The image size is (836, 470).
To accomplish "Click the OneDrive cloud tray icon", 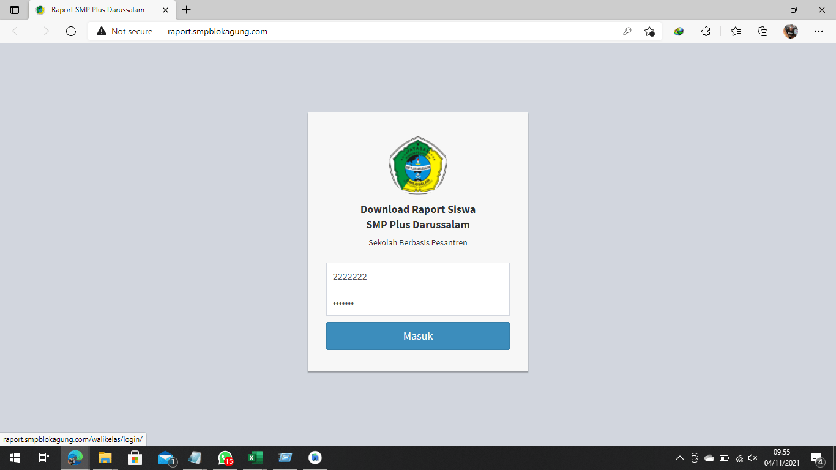I will pyautogui.click(x=709, y=458).
